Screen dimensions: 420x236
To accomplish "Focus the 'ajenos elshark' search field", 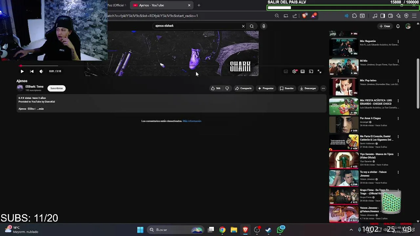I will point(196,26).
